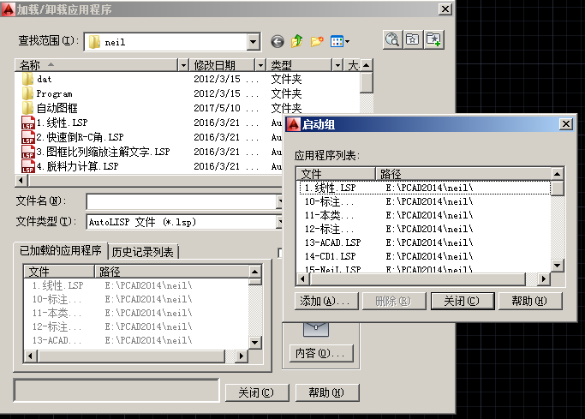Click LSP icon of 2.快速倒R-C角.LSP
This screenshot has width=585, height=419.
(x=28, y=137)
